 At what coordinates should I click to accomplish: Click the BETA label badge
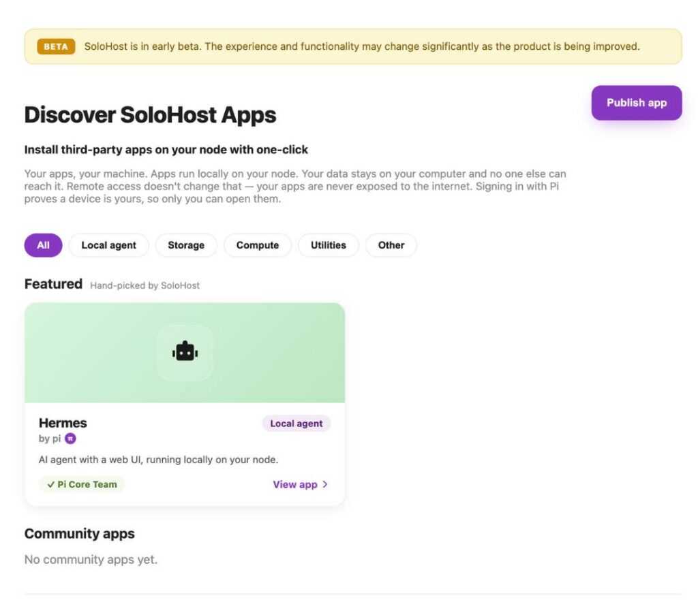56,47
